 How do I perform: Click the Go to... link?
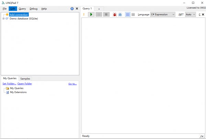tap(72, 84)
